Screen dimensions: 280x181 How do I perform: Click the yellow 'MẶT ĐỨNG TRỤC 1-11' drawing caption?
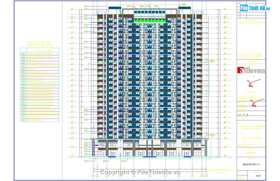(220, 170)
